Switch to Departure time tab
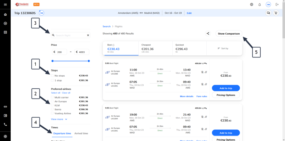This screenshot has width=285, height=141. (x=62, y=133)
